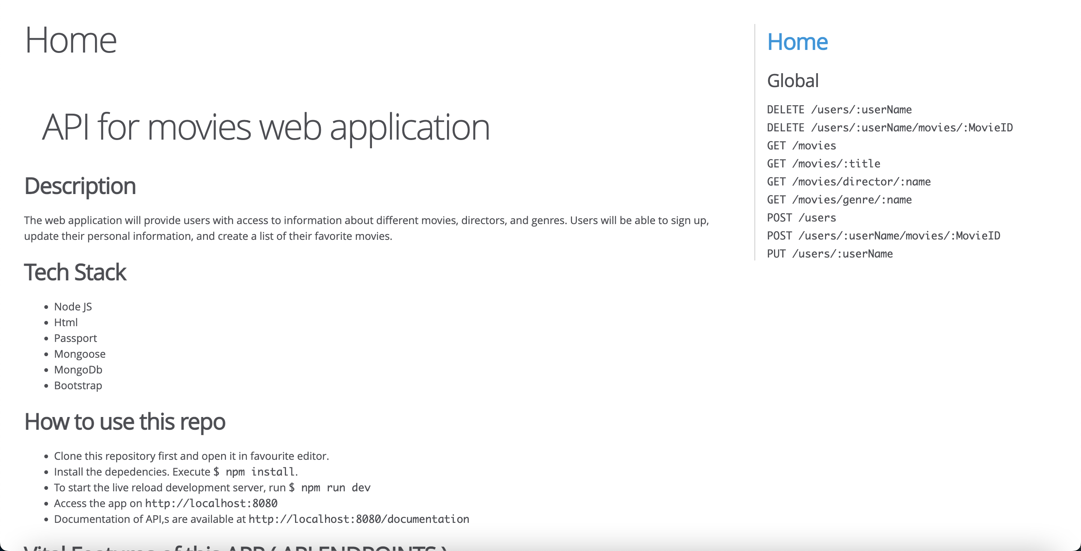Go to GET /movies endpoint

pyautogui.click(x=801, y=146)
